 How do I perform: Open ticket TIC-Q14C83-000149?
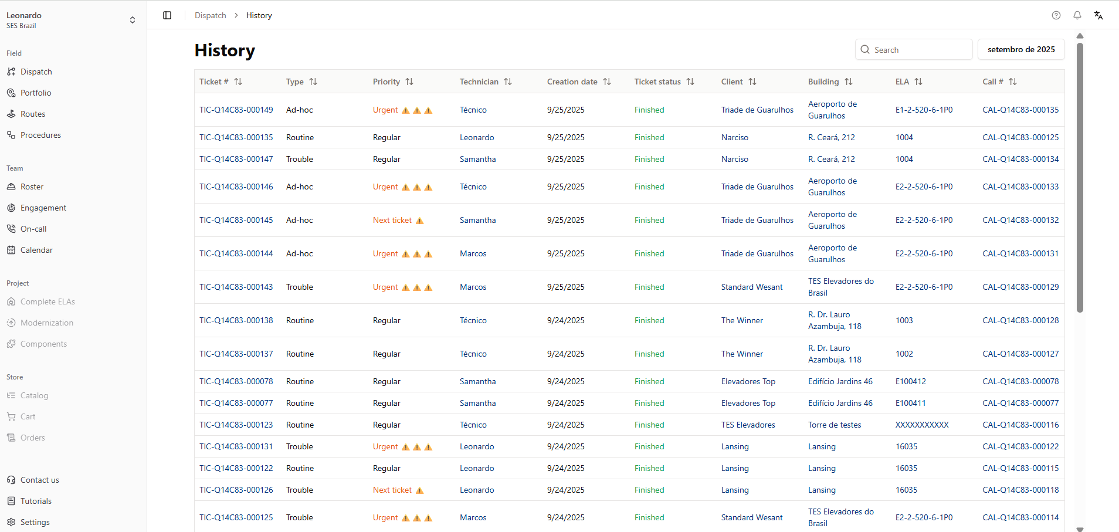coord(236,110)
